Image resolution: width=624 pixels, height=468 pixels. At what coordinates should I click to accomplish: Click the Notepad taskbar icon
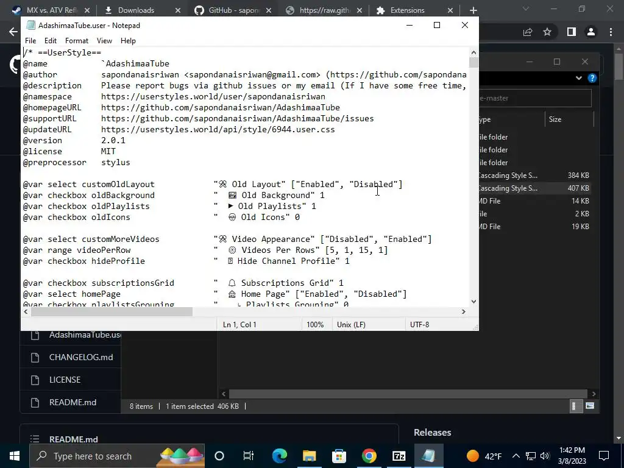click(428, 456)
